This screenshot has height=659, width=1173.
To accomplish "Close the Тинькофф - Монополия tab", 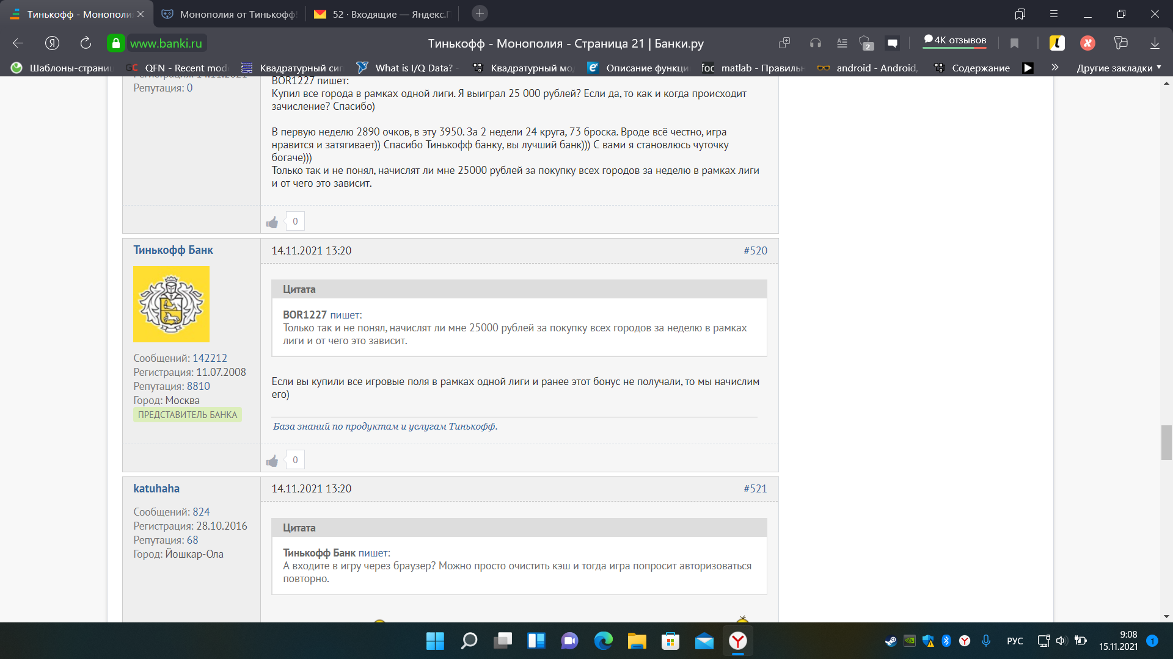I will 141,13.
